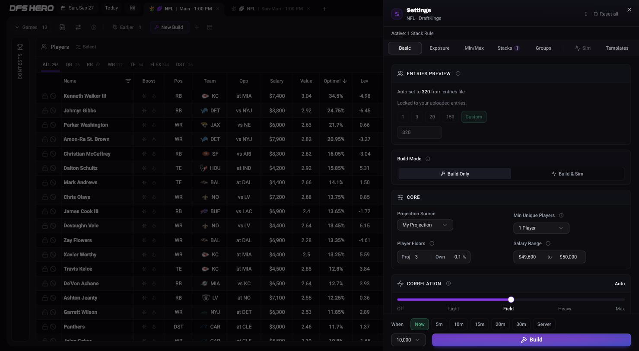This screenshot has height=351, width=639.
Task: Click the swap arrows icon in the toolbar
Action: pos(78,27)
